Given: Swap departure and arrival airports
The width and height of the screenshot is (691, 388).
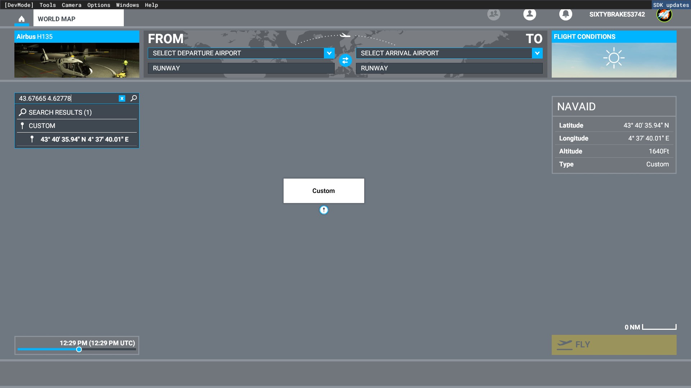Looking at the screenshot, I should click(x=345, y=60).
